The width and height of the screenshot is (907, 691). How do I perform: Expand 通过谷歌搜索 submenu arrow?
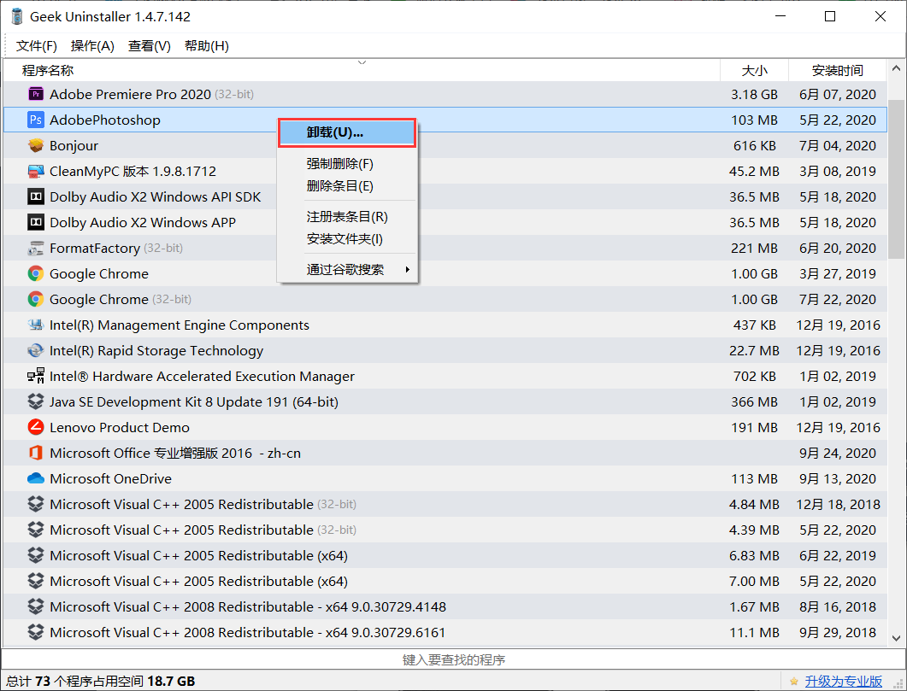click(x=407, y=269)
